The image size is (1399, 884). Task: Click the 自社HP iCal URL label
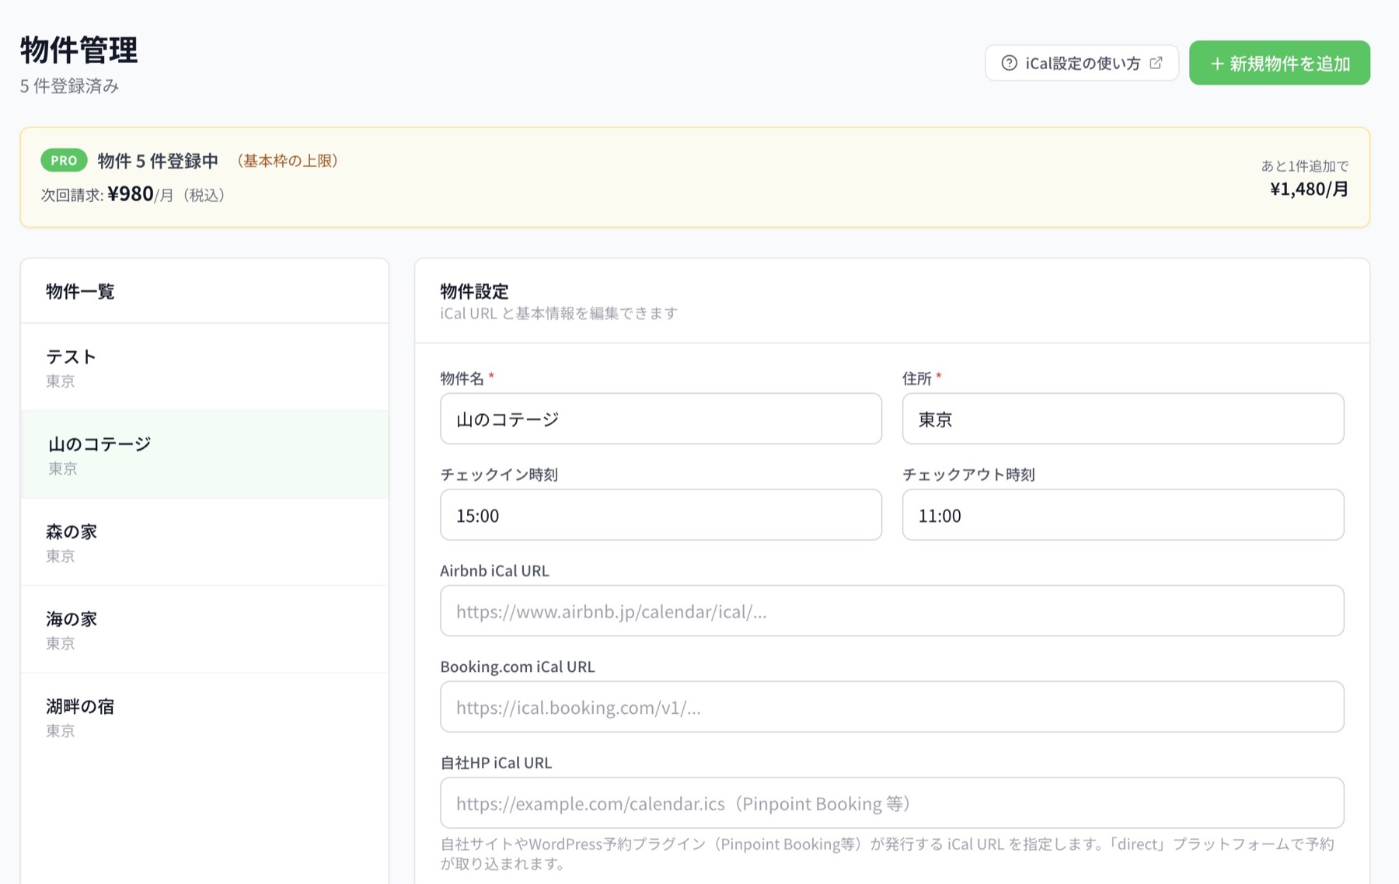[x=496, y=763]
